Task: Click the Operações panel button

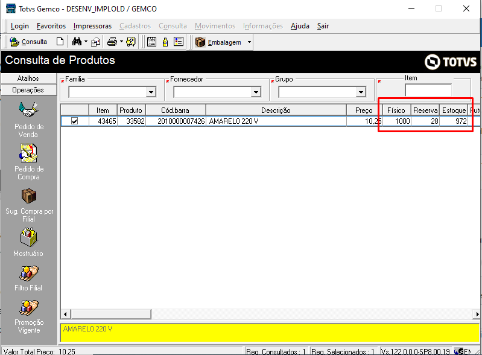Action: pyautogui.click(x=28, y=90)
